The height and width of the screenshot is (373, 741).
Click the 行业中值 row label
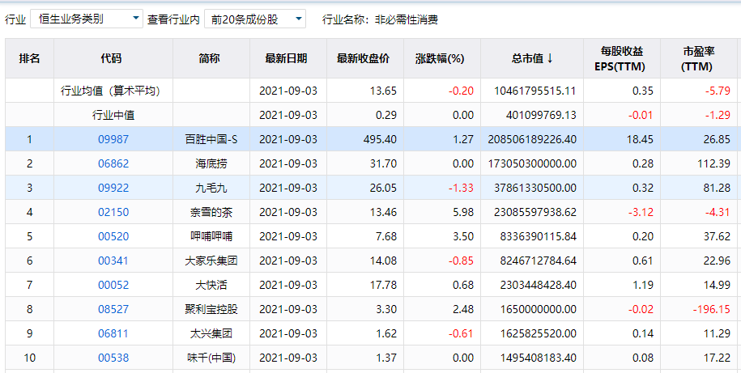click(113, 115)
